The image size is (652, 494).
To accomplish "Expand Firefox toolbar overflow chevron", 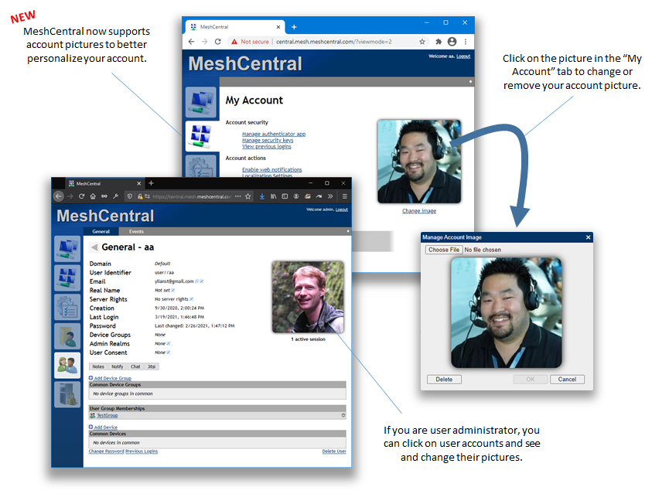I will click(x=330, y=196).
